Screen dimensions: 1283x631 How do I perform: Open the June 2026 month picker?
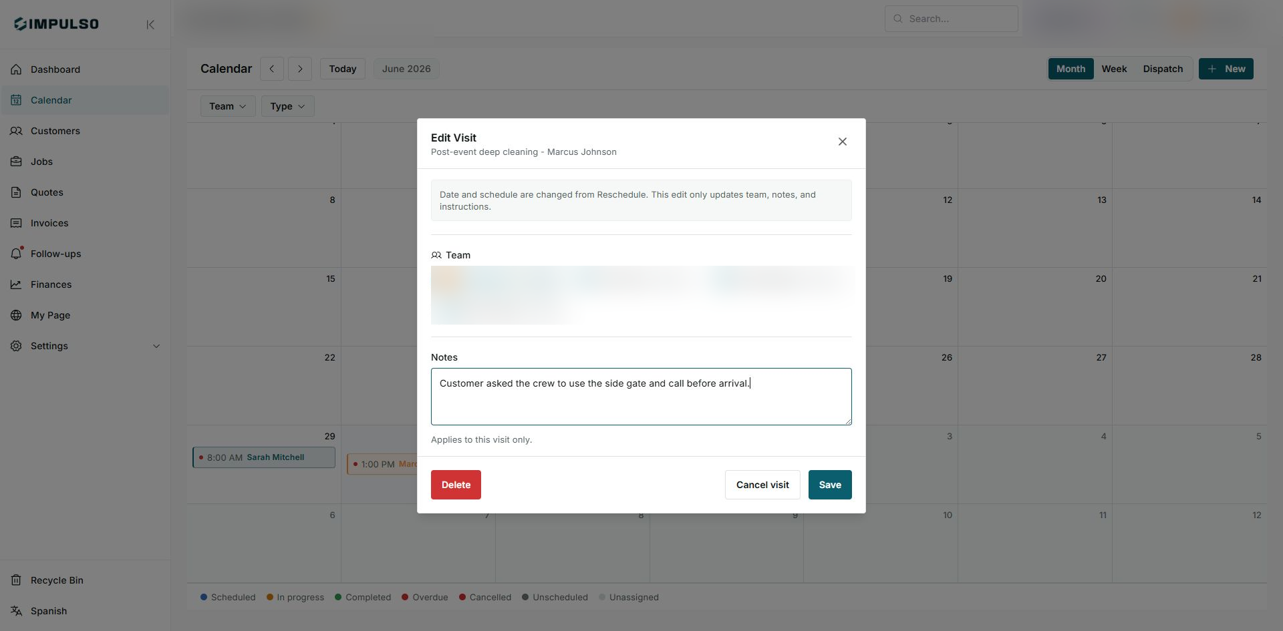(406, 69)
